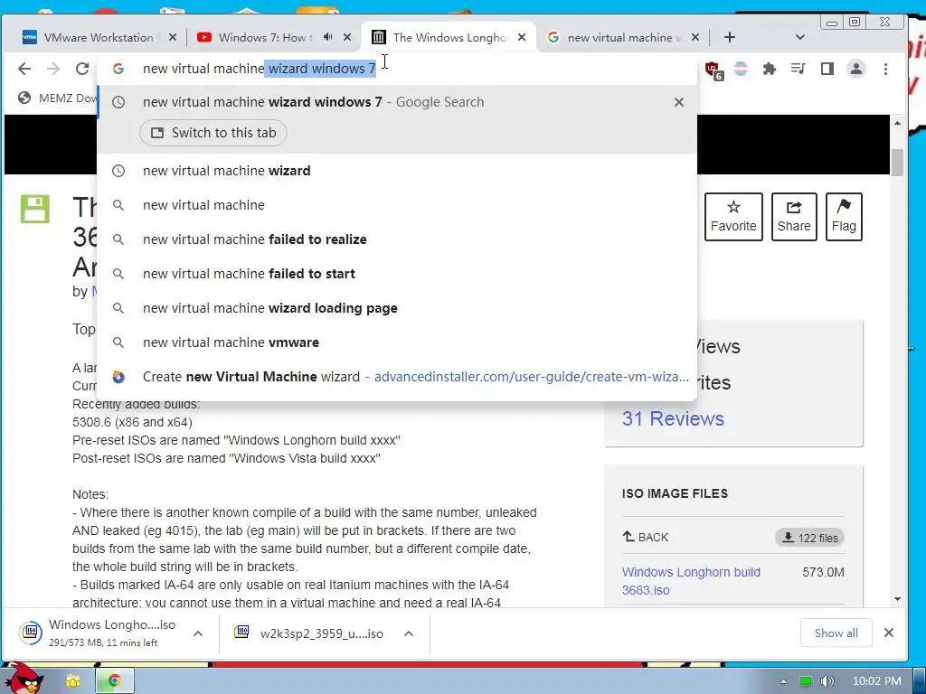Close the new virtual machine Google tab
Image resolution: width=926 pixels, height=694 pixels.
pyautogui.click(x=695, y=37)
